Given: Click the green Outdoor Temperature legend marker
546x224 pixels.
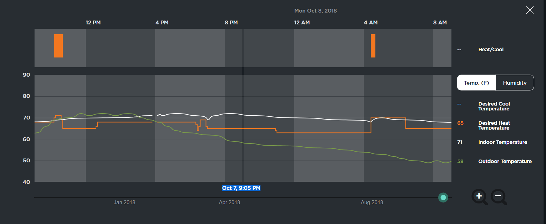Looking at the screenshot, I should coord(460,161).
